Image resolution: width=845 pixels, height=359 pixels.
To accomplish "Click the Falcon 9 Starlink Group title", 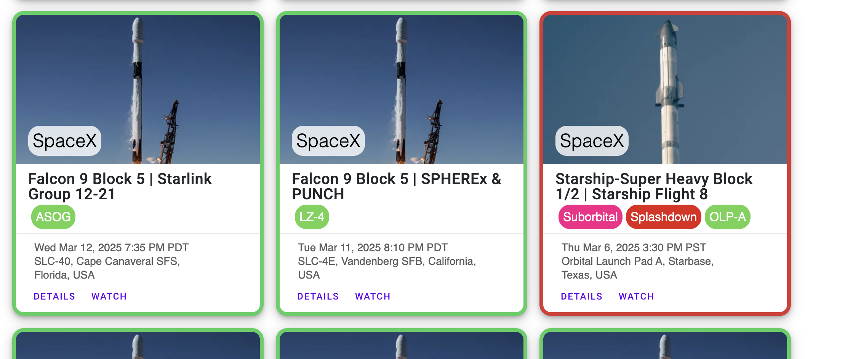I will click(120, 186).
